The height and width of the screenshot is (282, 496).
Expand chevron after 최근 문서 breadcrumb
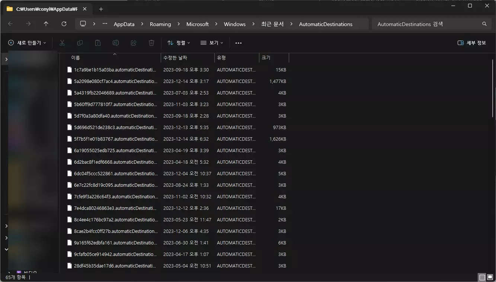pyautogui.click(x=291, y=24)
